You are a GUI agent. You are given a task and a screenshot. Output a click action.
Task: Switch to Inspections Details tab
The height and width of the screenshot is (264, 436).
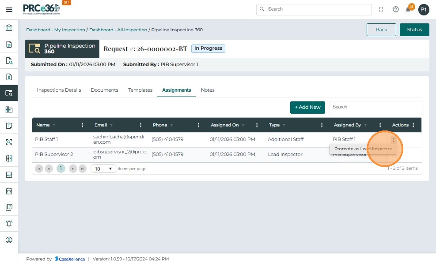59,90
